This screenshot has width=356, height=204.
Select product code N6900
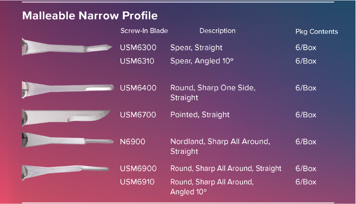click(x=133, y=142)
